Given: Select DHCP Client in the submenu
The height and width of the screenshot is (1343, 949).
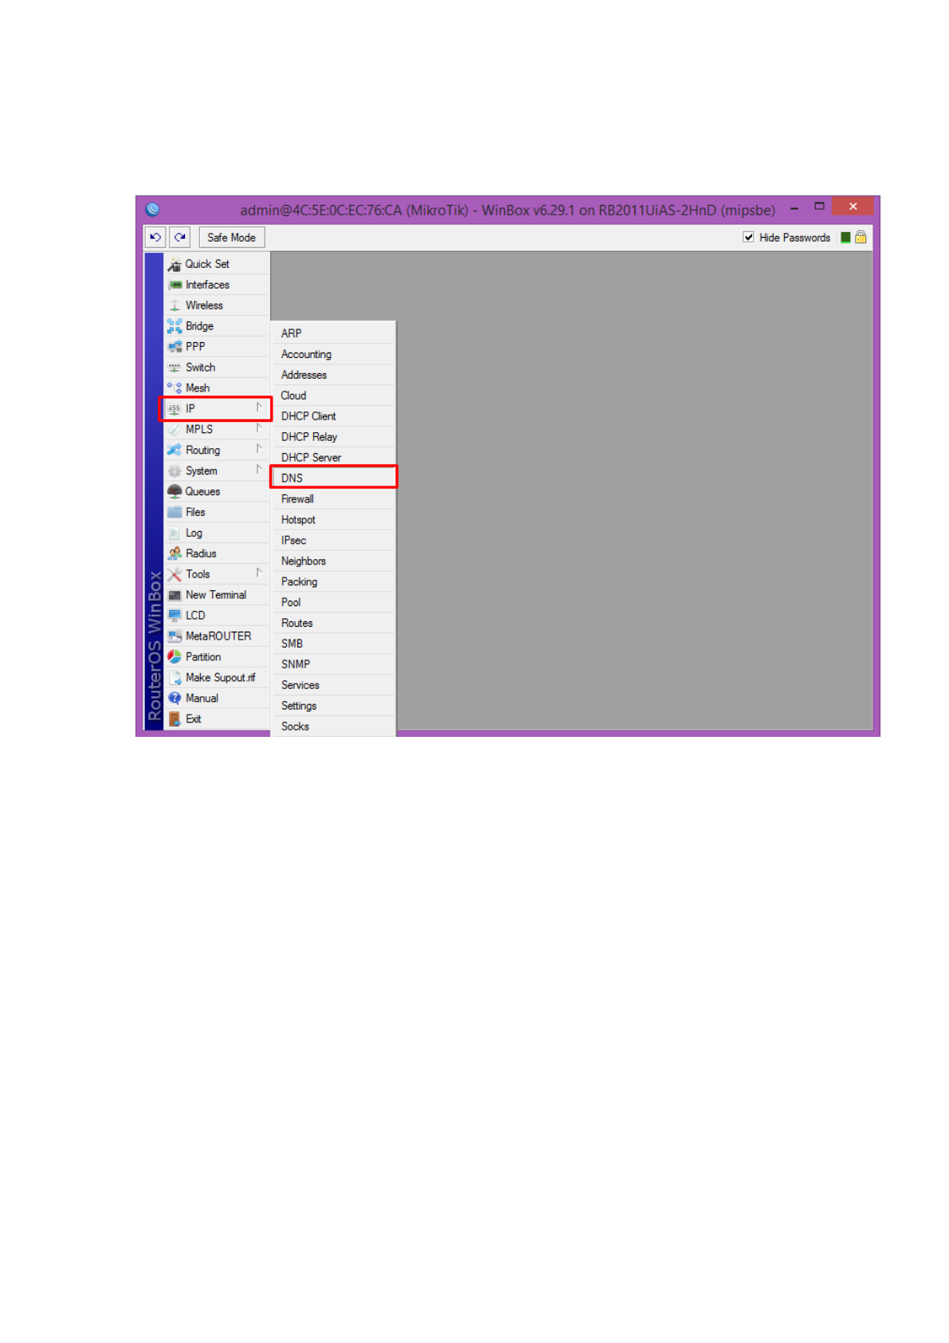Looking at the screenshot, I should [334, 416].
